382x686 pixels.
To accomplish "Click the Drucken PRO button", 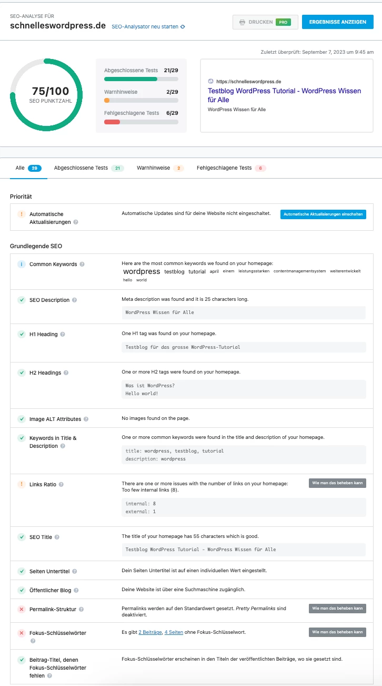I will 265,22.
